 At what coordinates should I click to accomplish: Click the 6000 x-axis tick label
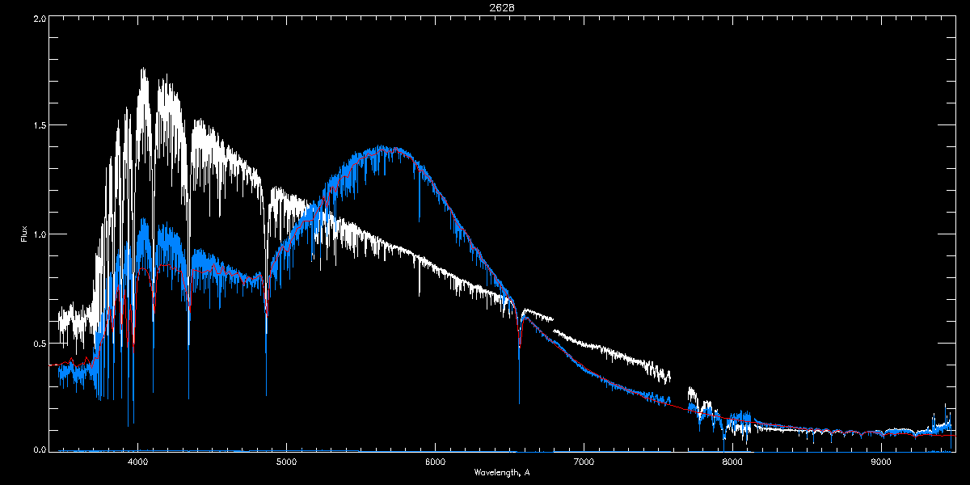click(435, 462)
